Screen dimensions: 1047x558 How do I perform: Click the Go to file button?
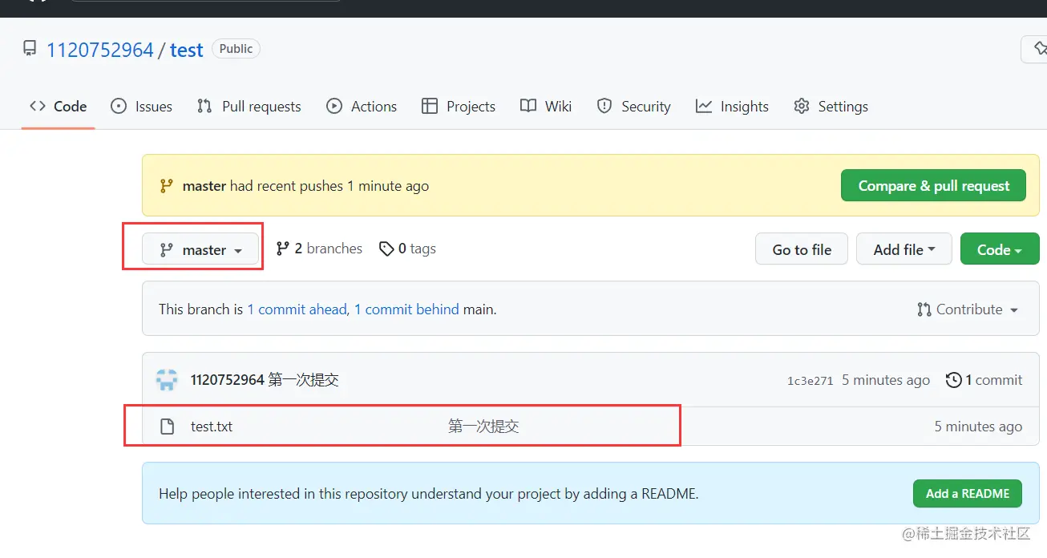pos(802,249)
